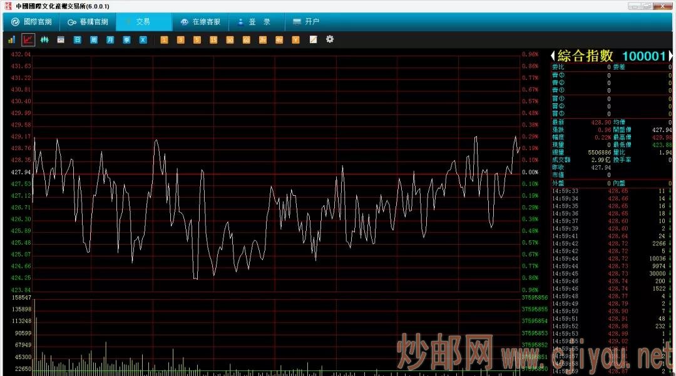Select the 60-minute orange period icon
Screen dimensions: 676x376
(x=246, y=39)
